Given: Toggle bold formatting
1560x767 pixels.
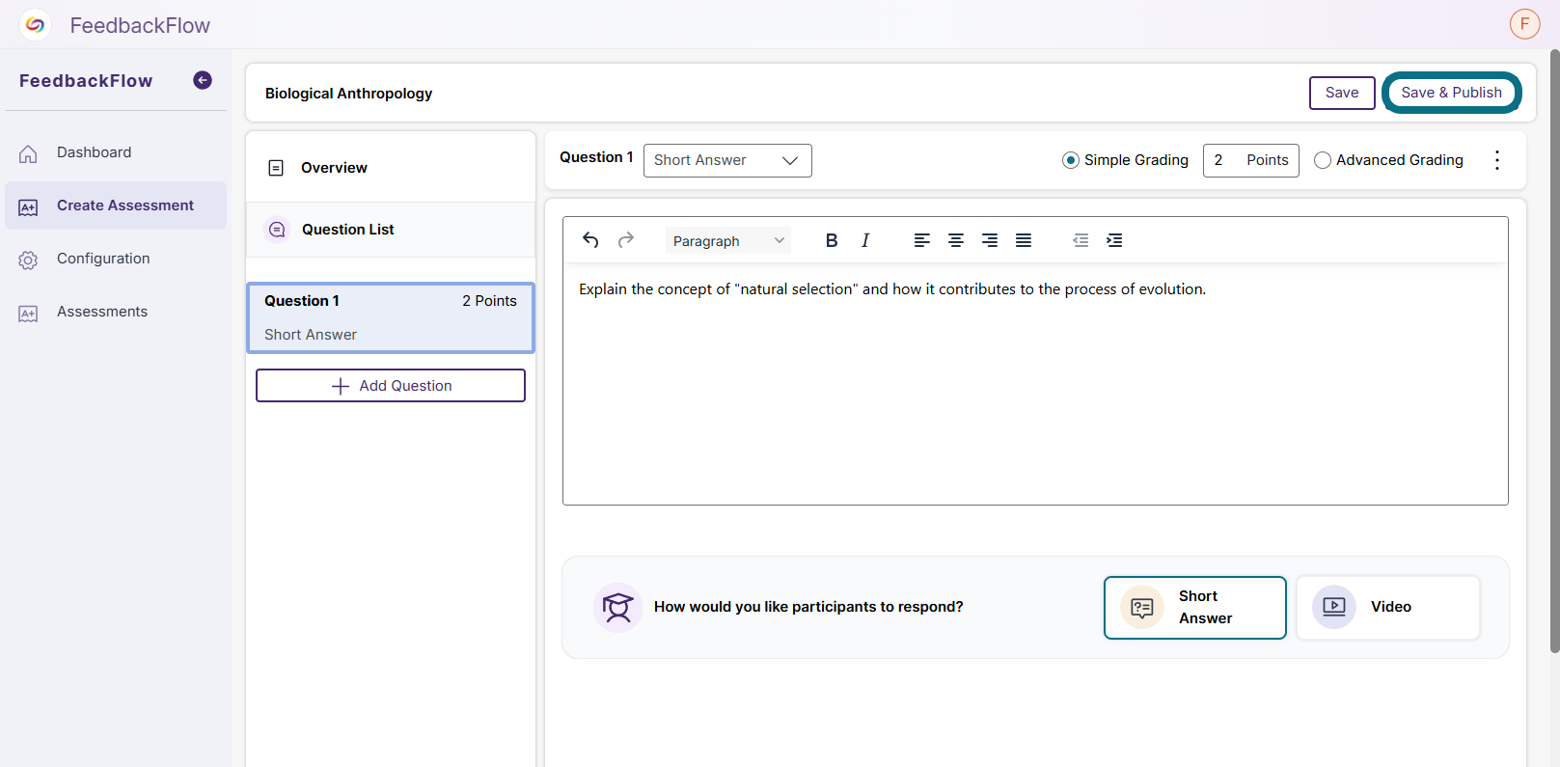Looking at the screenshot, I should click(x=832, y=240).
